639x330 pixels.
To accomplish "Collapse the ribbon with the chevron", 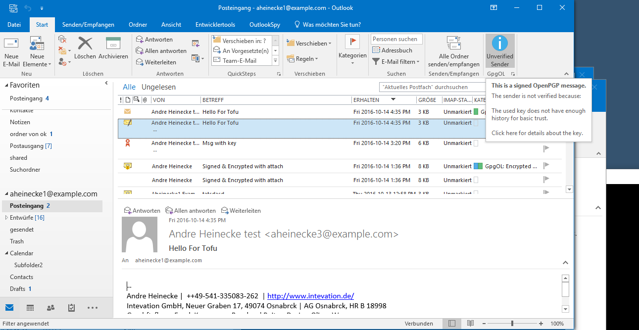I will (567, 74).
